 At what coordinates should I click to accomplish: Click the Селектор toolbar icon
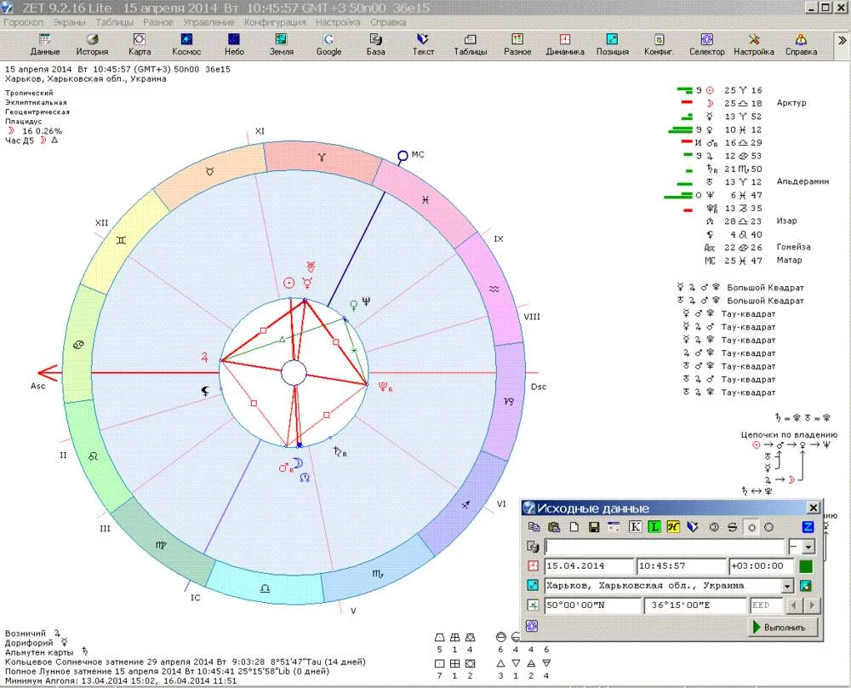pyautogui.click(x=706, y=44)
